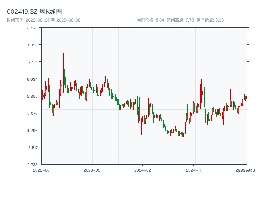This screenshot has height=205, width=274.
Task: Click the 2024-02 x-axis label
Action: pyautogui.click(x=142, y=170)
